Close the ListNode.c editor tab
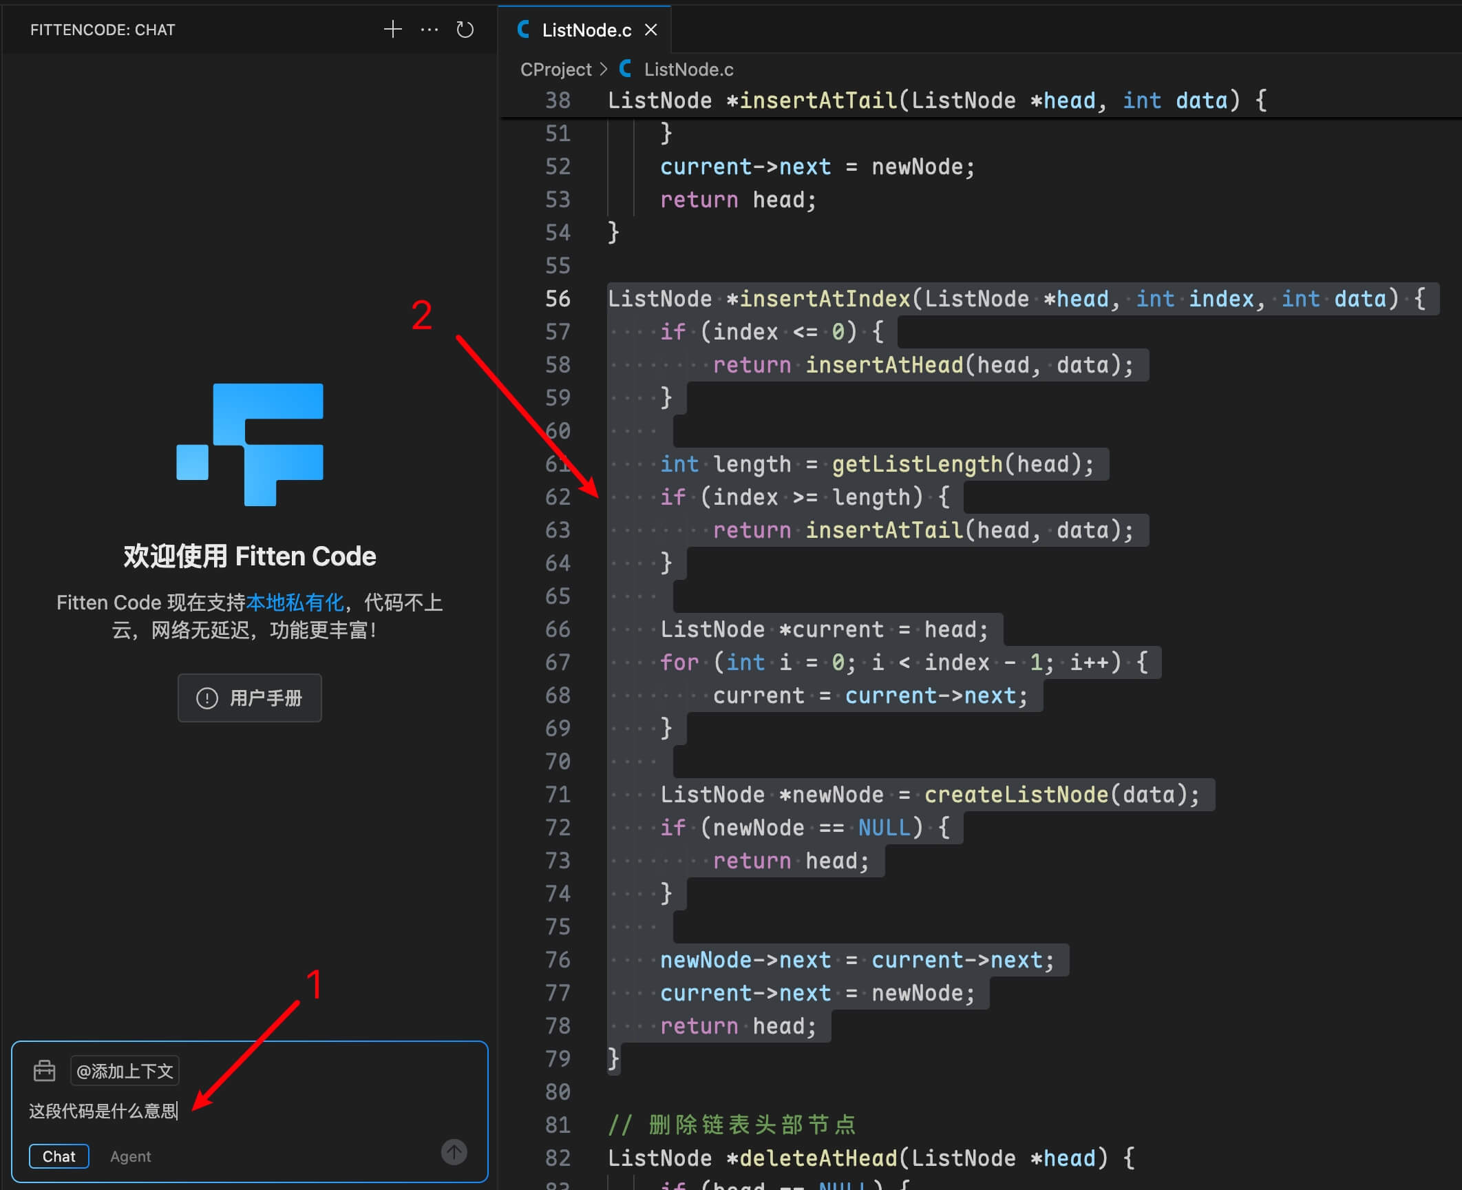Viewport: 1462px width, 1190px height. pyautogui.click(x=651, y=30)
